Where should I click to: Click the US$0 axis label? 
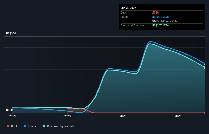point(9,110)
